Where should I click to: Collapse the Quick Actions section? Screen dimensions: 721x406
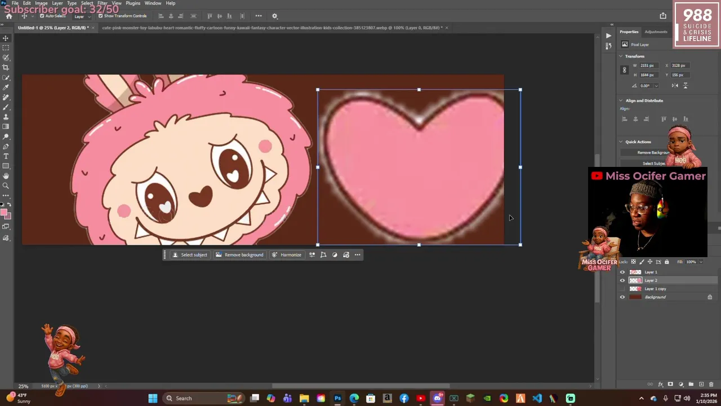pyautogui.click(x=621, y=142)
